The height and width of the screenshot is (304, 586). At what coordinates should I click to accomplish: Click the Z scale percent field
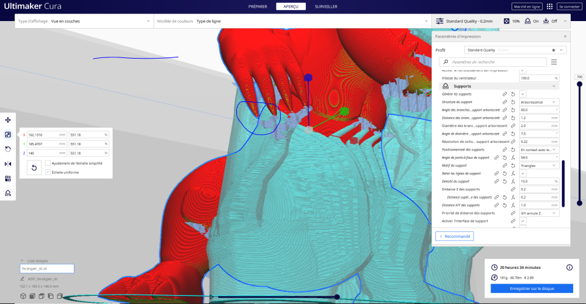pyautogui.click(x=89, y=153)
